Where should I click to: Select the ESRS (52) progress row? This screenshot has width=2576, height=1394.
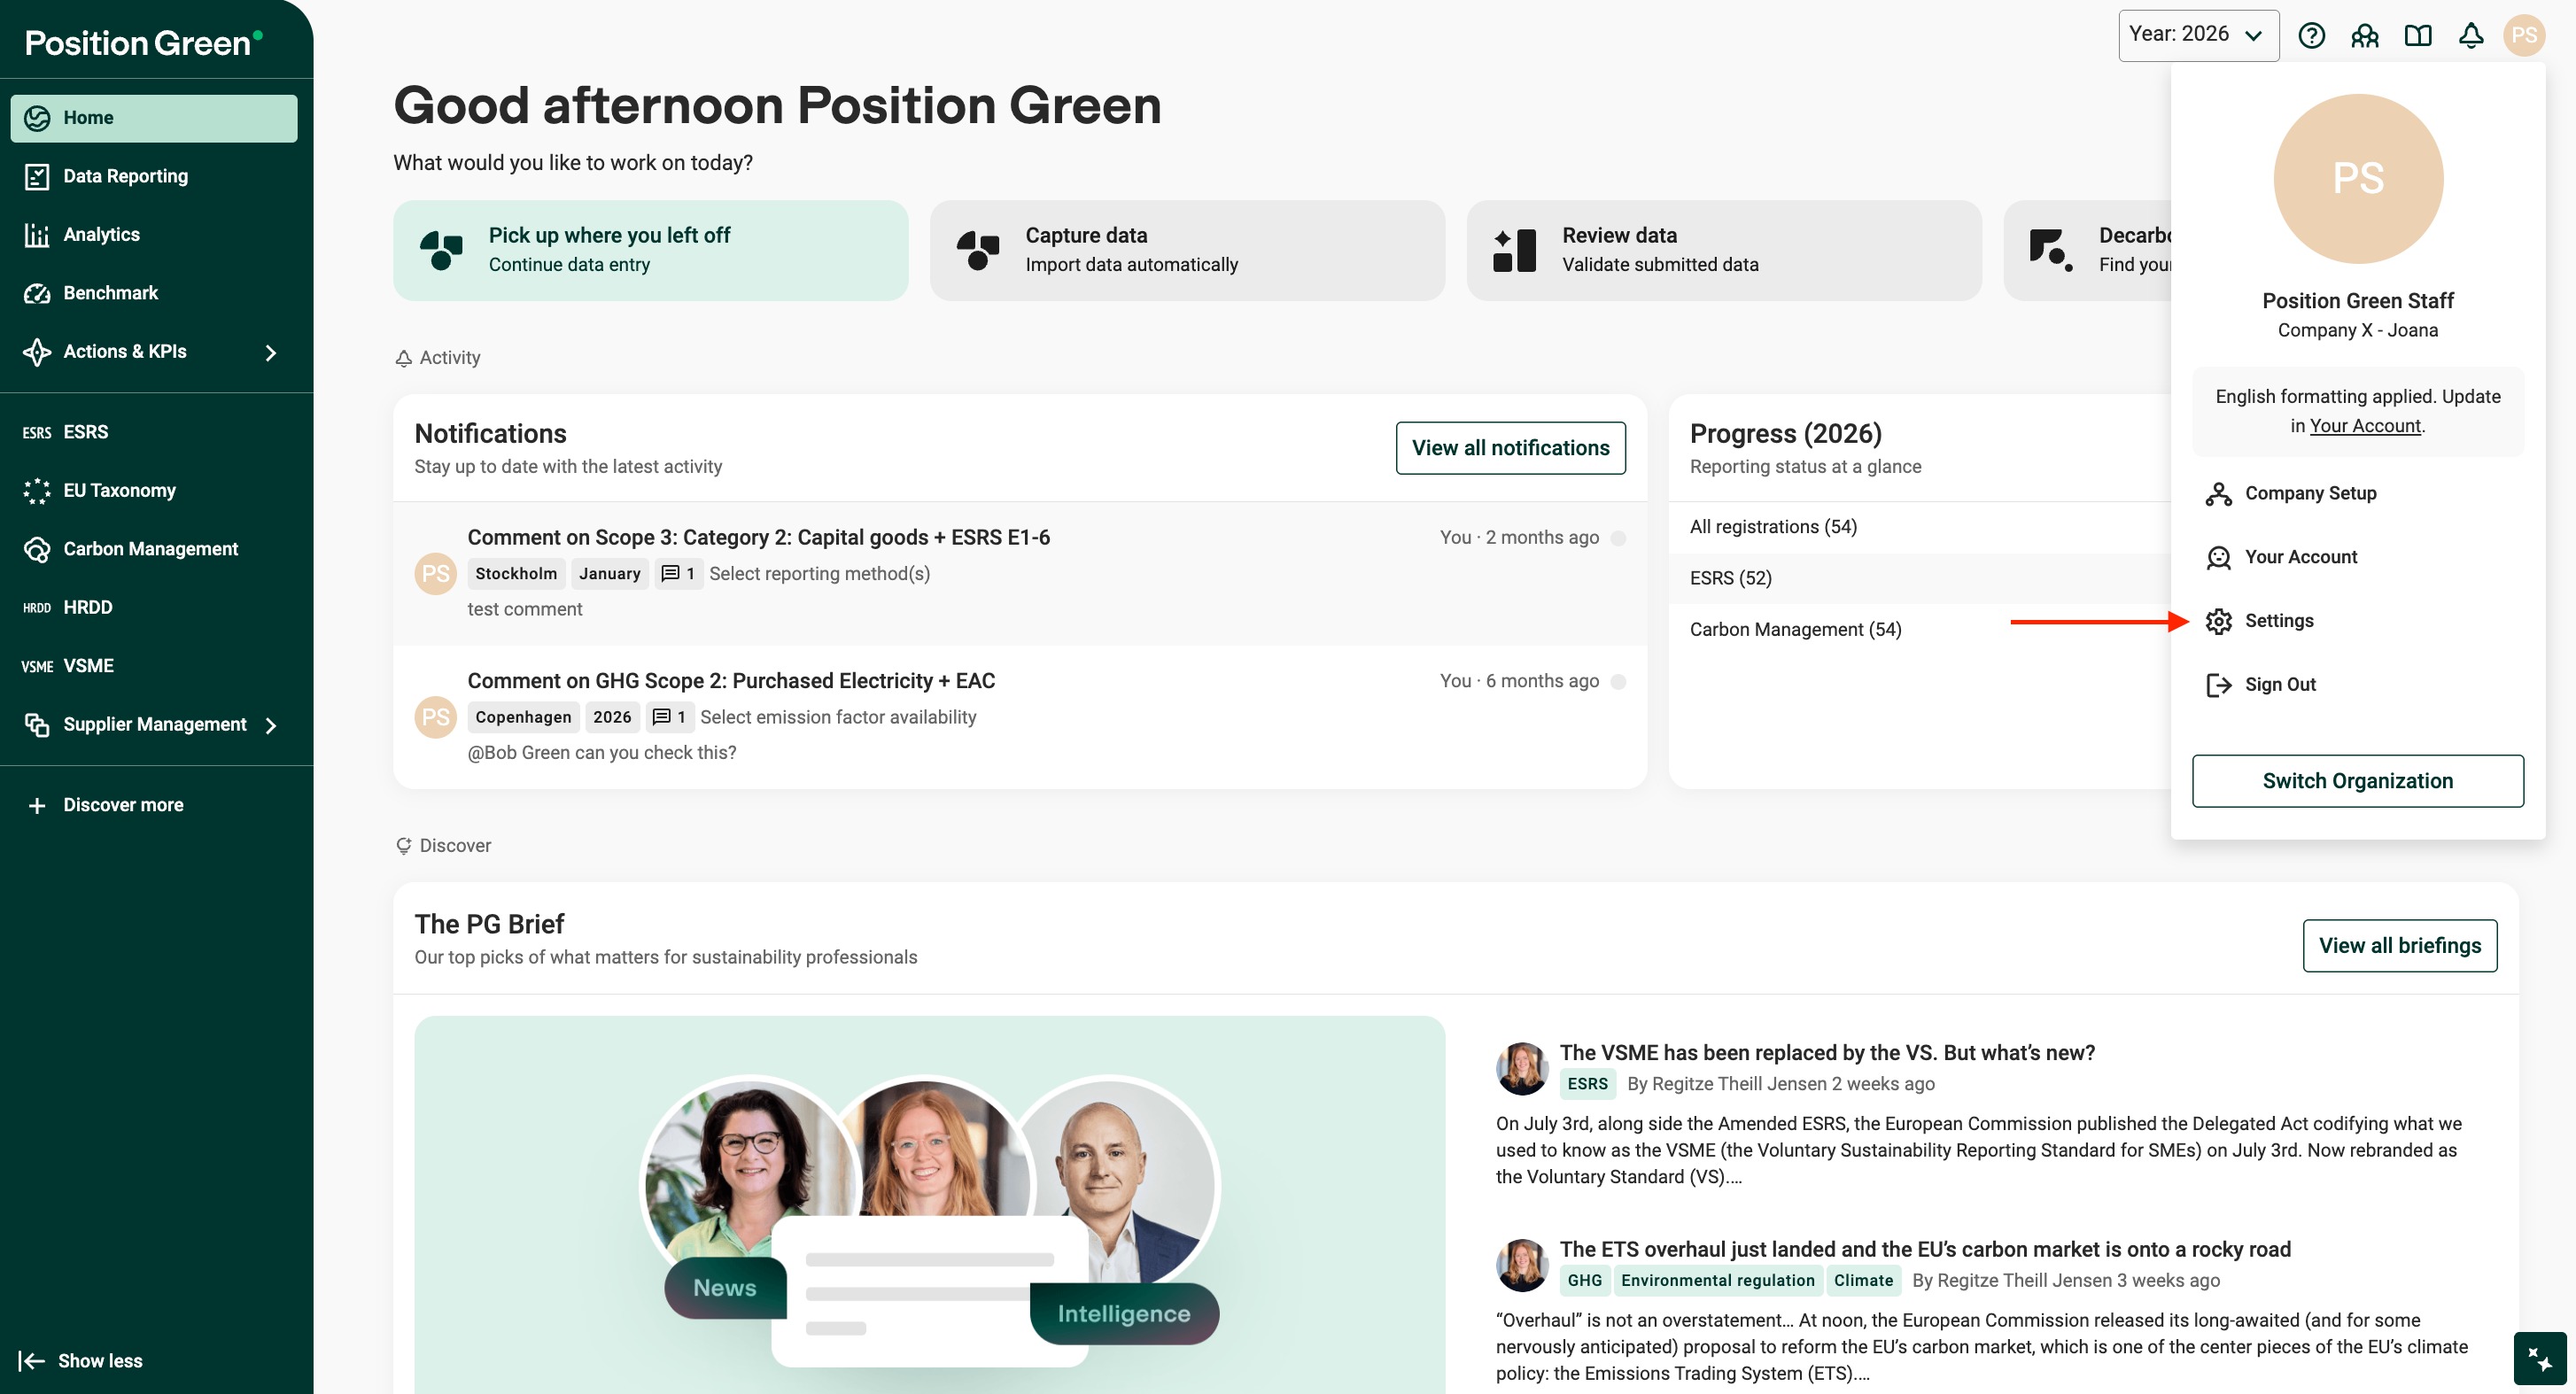(1920, 578)
